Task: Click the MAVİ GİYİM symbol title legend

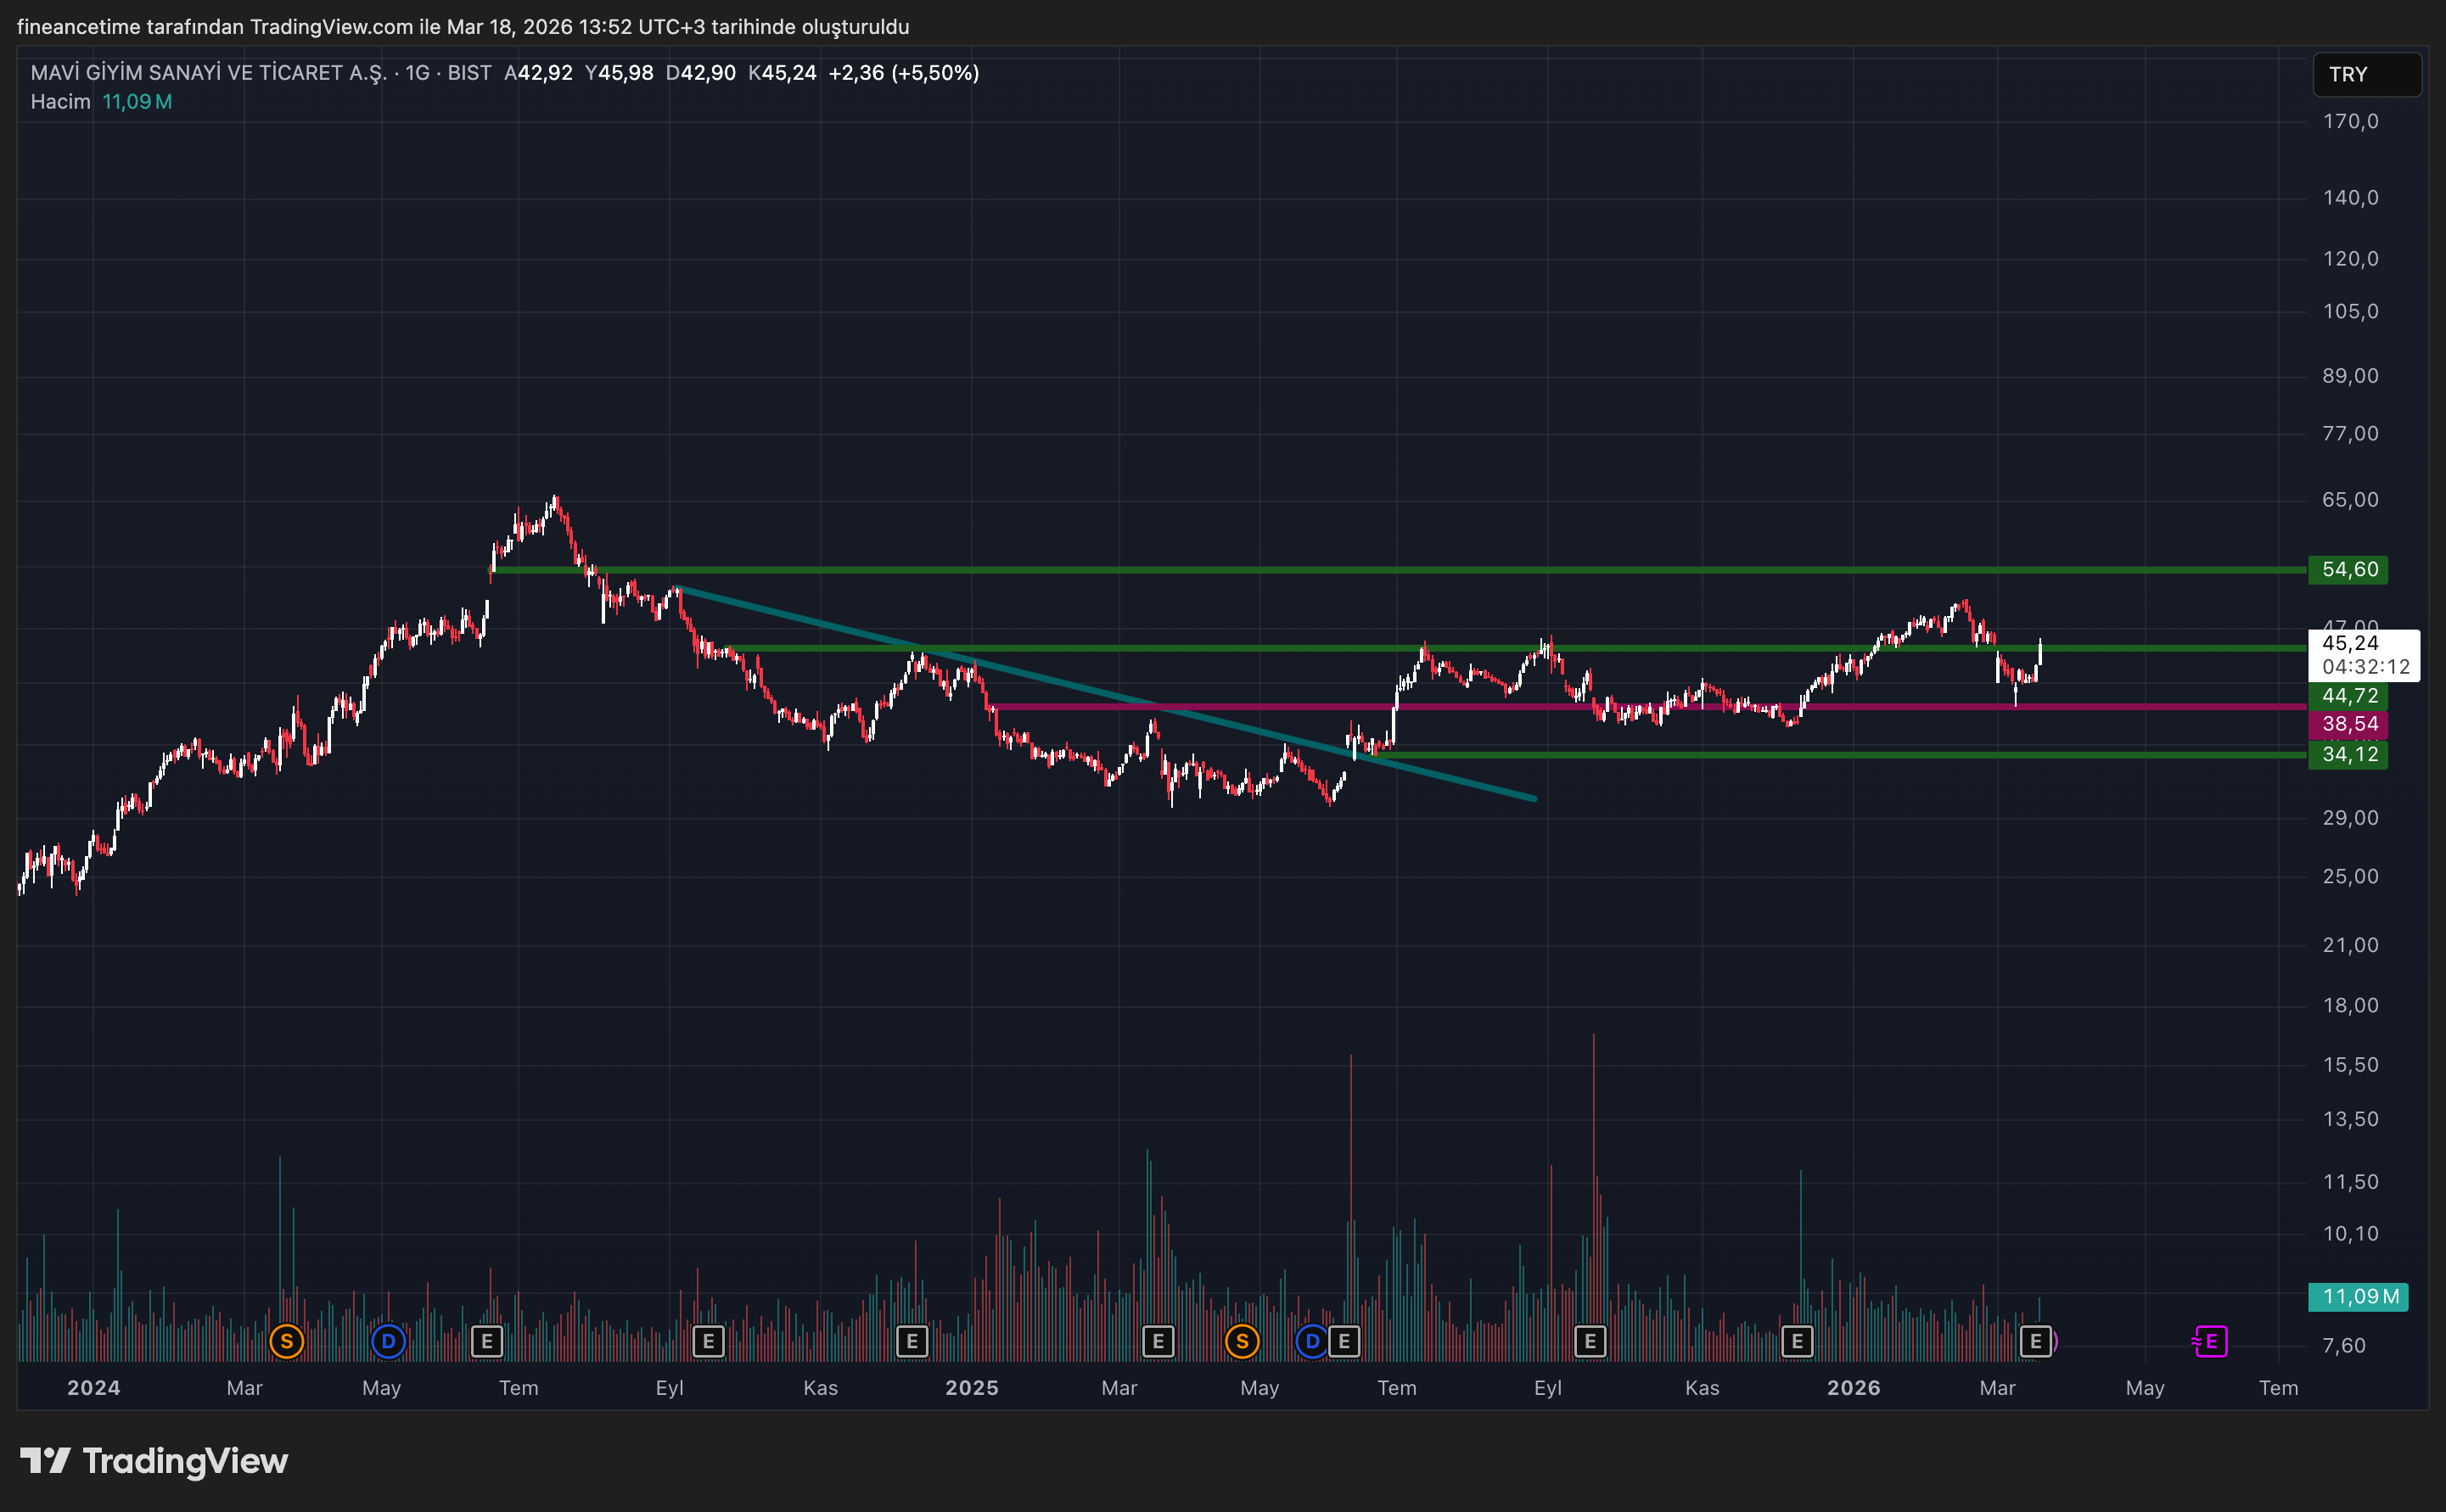Action: tap(208, 73)
